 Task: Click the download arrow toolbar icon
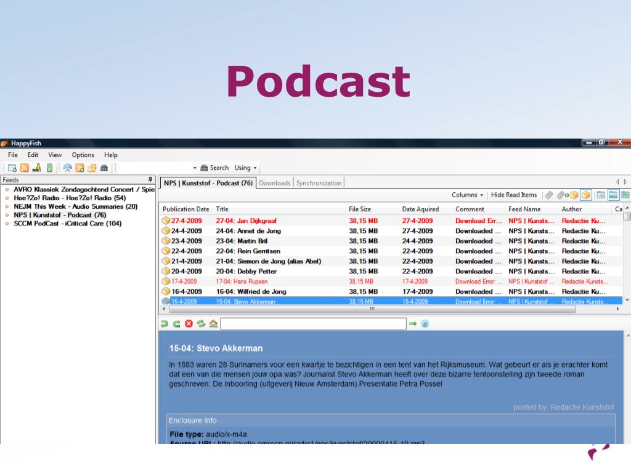(x=37, y=168)
